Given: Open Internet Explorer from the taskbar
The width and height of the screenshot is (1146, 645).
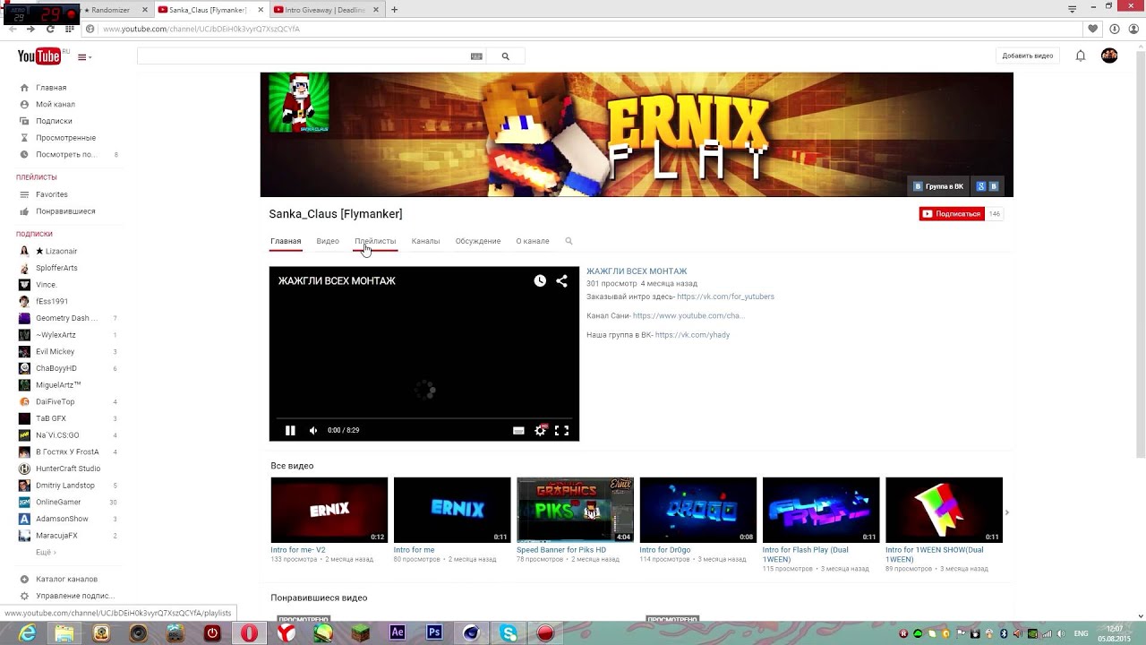Looking at the screenshot, I should 29,633.
